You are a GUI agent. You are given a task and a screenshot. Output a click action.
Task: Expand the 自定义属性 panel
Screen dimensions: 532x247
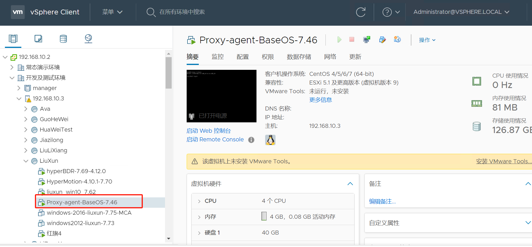point(528,223)
